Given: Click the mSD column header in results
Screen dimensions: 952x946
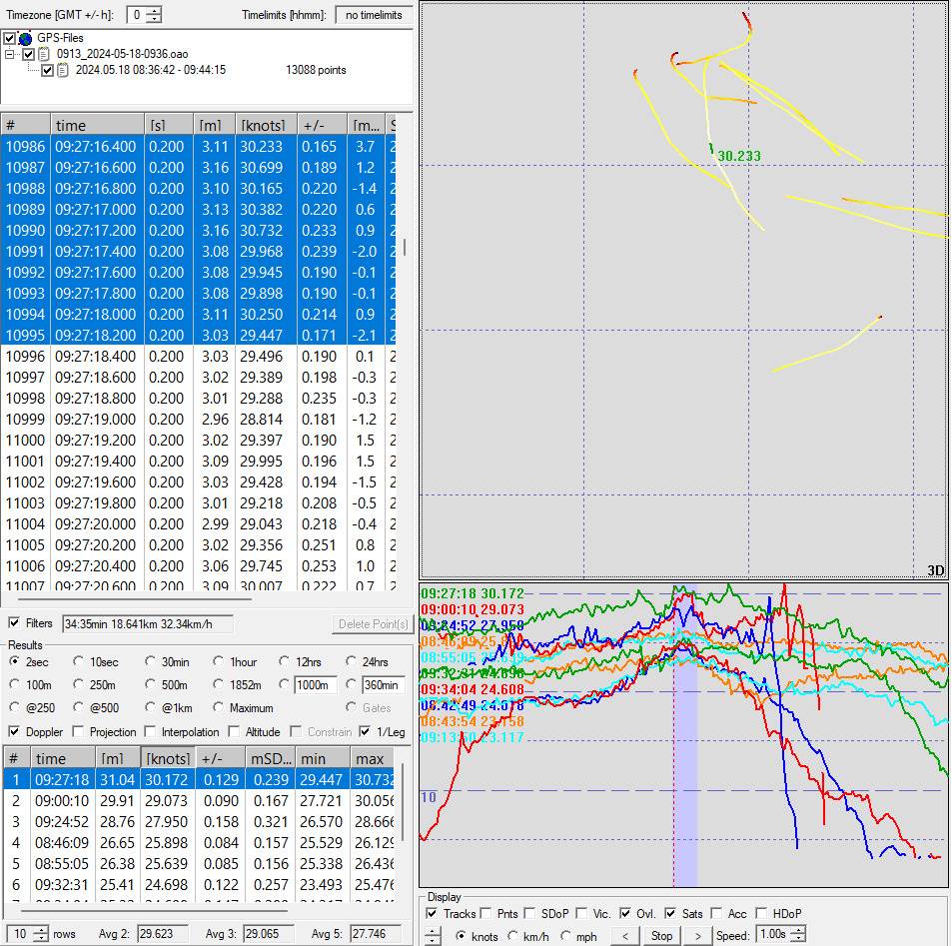Looking at the screenshot, I should (x=270, y=759).
